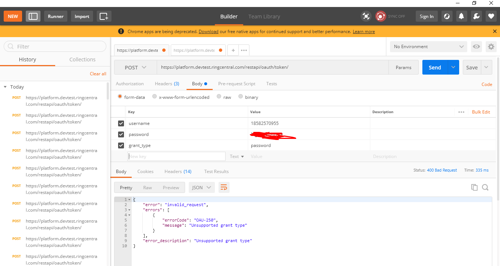This screenshot has height=266, width=500.
Task: Open the No Environment dropdown
Action: pos(429,47)
